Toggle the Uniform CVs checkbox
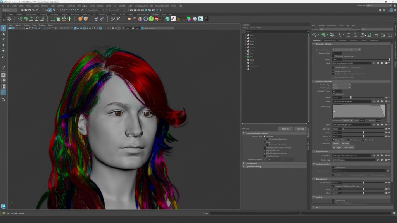 [x=333, y=94]
